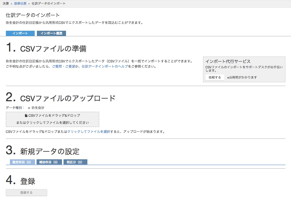Click the クリックしてファイルを選択 link
The width and height of the screenshot is (291, 204).
click(x=89, y=132)
